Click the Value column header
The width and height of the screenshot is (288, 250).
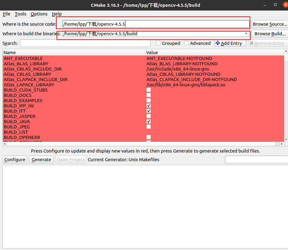(215, 52)
